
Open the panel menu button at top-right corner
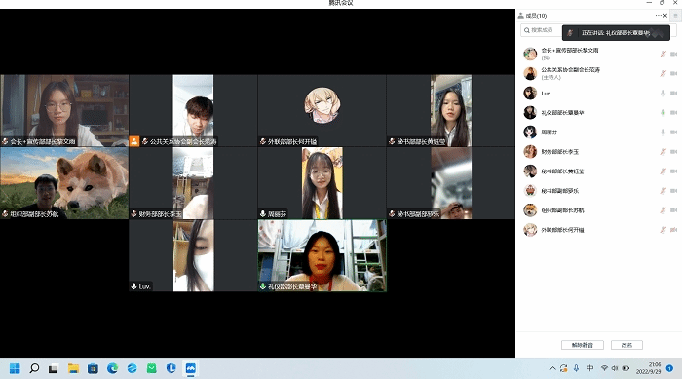(675, 16)
